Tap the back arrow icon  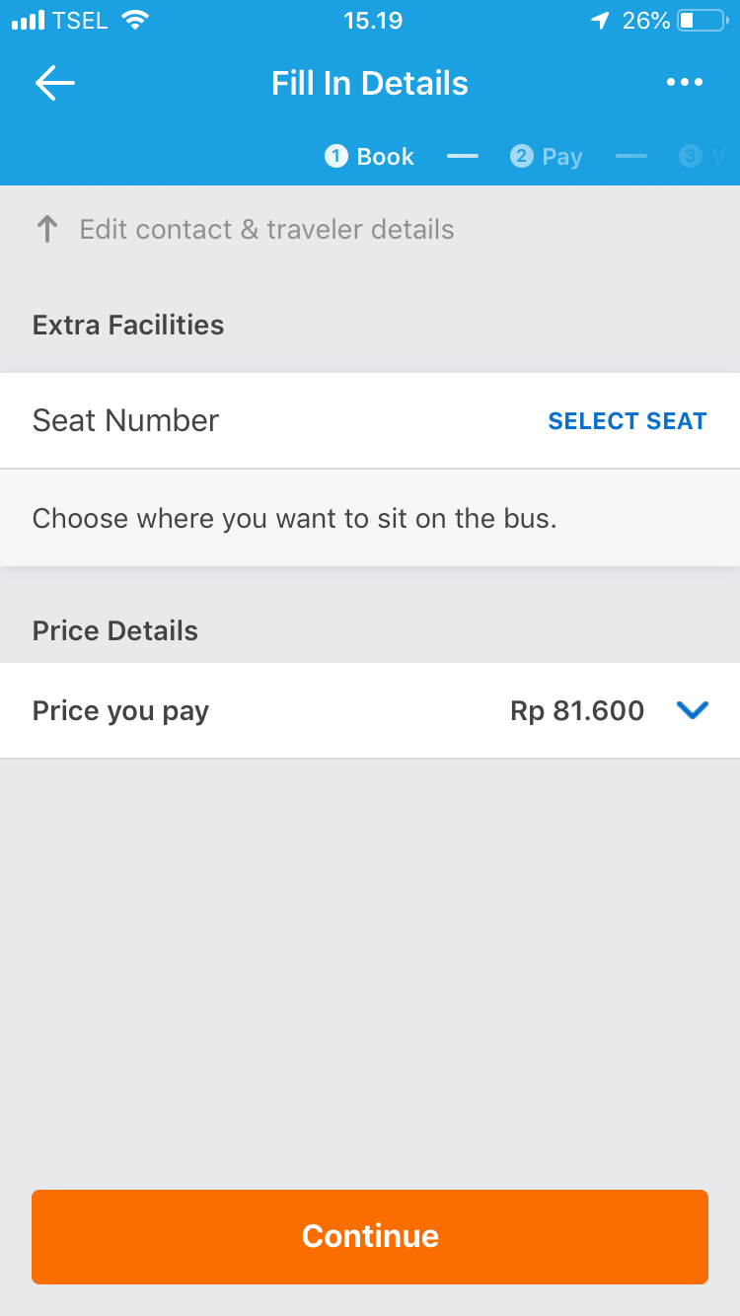pyautogui.click(x=55, y=84)
